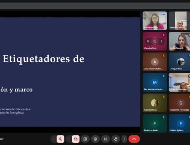Click slide subtitle text 'ón y marco'

click(16, 90)
